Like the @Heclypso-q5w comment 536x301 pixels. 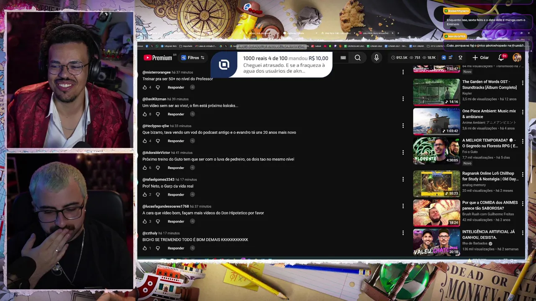point(145,141)
